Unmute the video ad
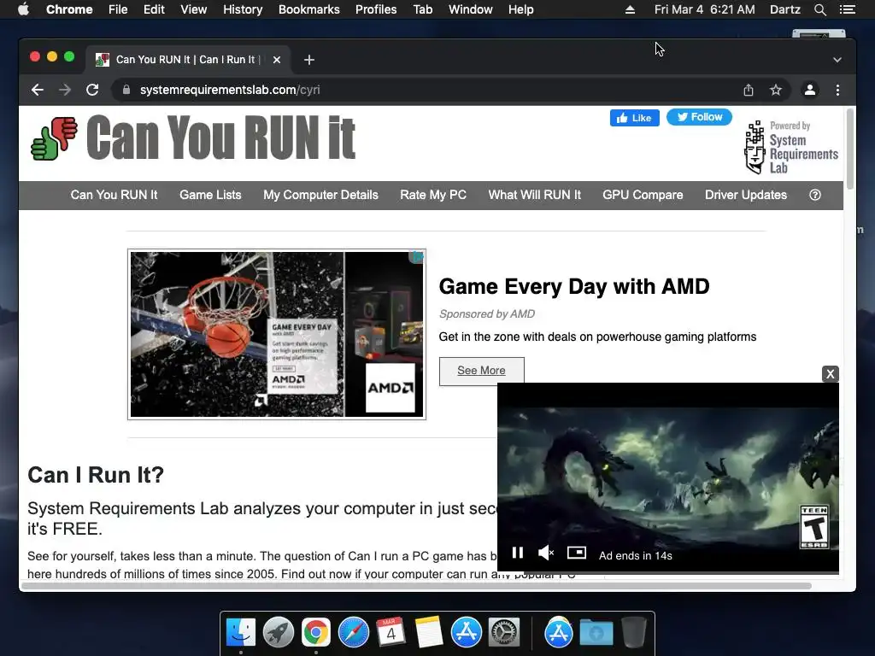This screenshot has height=656, width=875. (x=546, y=553)
